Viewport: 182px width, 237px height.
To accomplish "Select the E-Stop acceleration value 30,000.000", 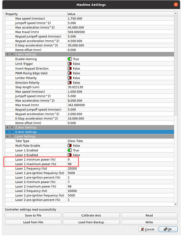I will (76, 46).
